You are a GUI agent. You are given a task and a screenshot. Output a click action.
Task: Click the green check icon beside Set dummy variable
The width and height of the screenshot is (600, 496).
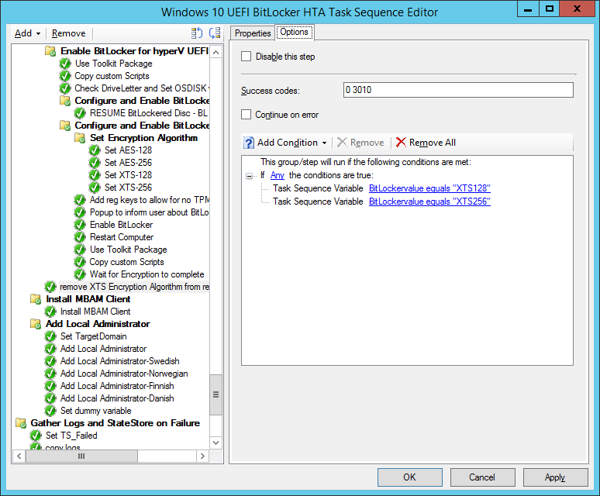pos(50,411)
